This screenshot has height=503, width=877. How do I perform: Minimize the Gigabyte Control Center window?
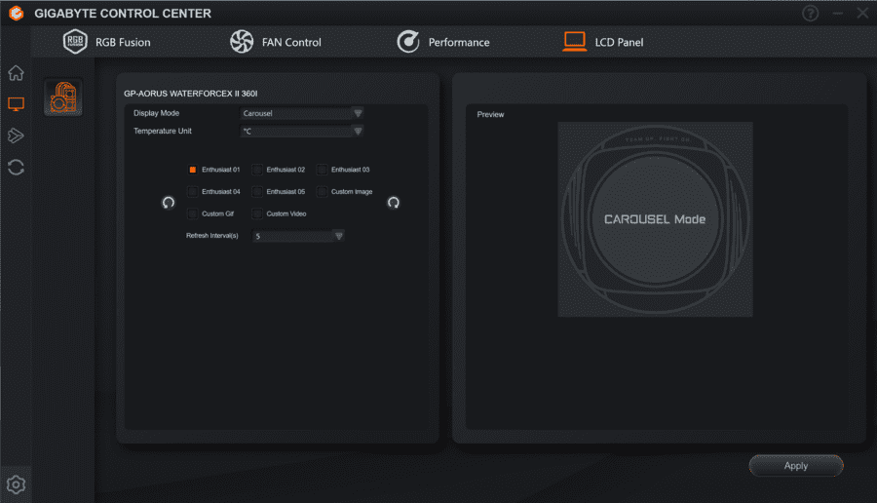[837, 13]
